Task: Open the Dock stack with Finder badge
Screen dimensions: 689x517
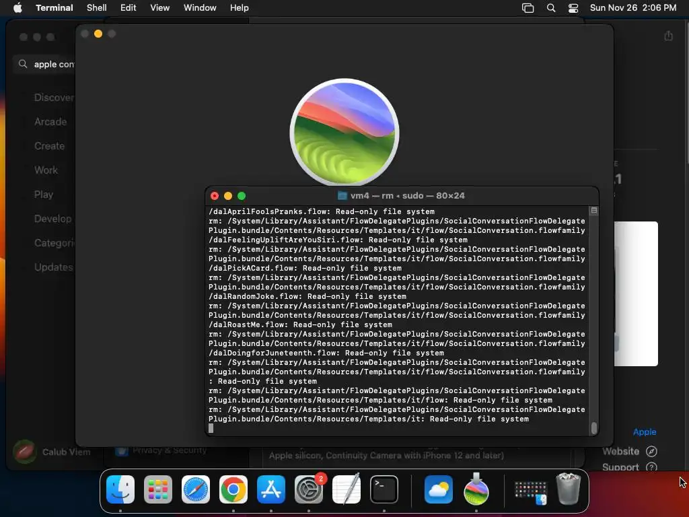Action: pos(530,492)
